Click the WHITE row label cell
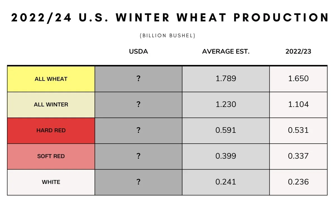 click(51, 182)
